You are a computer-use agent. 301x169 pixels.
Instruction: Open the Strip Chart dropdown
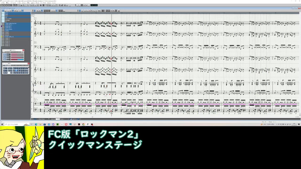click(44, 119)
